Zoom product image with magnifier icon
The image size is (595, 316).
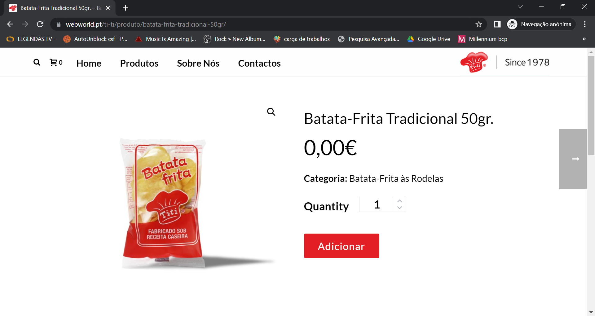click(271, 112)
